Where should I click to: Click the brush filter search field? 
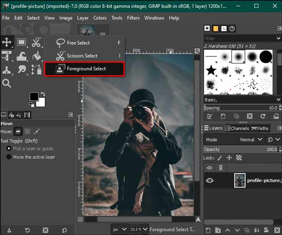coord(240,38)
